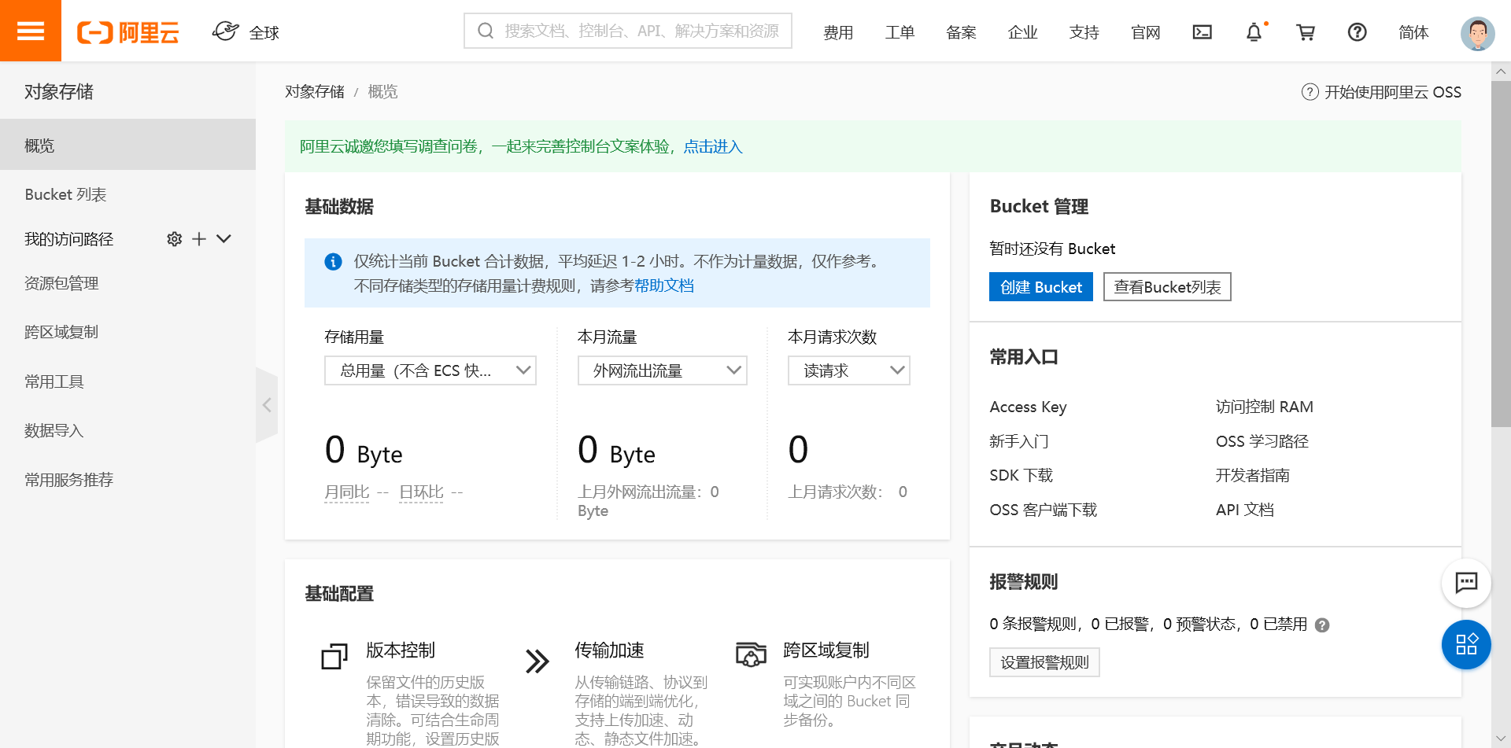Open the 费用 top menu
This screenshot has height=748, width=1511.
click(838, 32)
